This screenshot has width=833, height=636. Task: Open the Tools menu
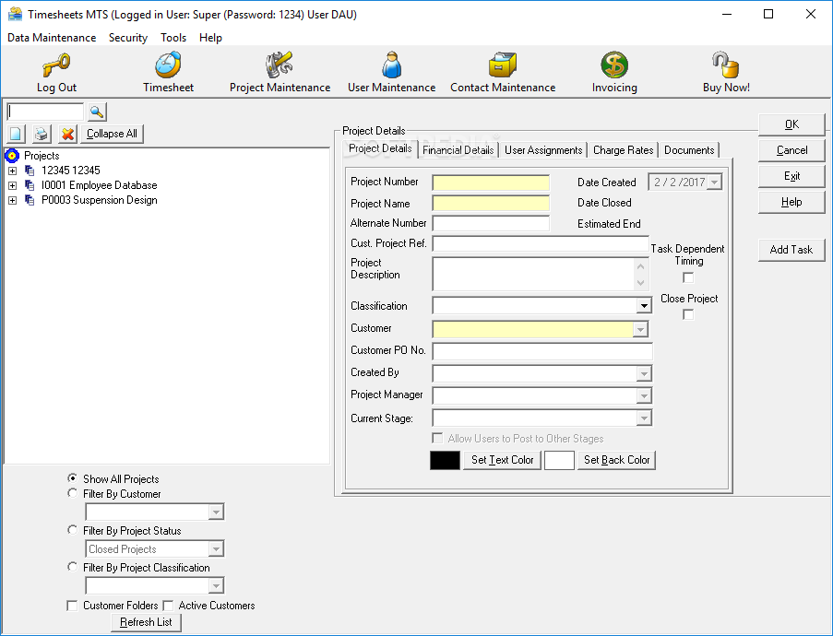pyautogui.click(x=173, y=38)
